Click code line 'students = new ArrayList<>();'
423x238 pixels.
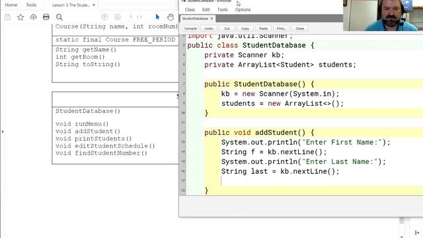282,103
